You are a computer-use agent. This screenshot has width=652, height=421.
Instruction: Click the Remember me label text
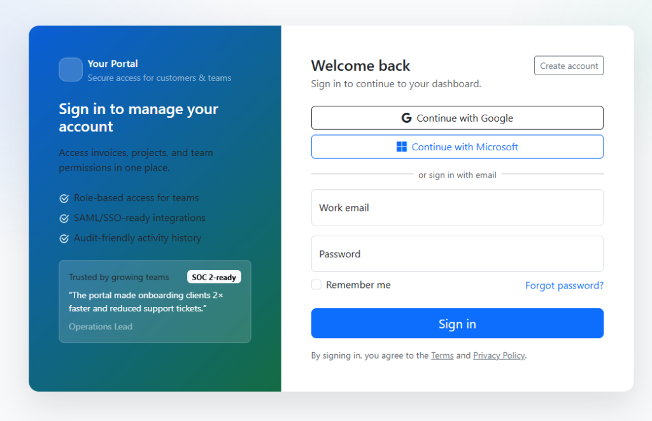(358, 285)
